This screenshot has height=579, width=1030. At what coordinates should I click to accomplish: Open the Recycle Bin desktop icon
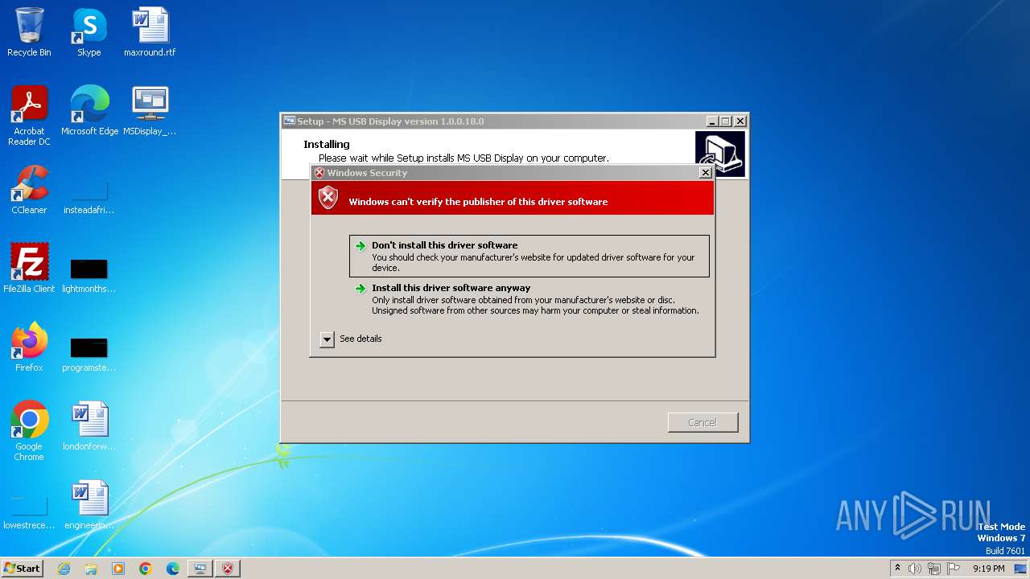(29, 32)
